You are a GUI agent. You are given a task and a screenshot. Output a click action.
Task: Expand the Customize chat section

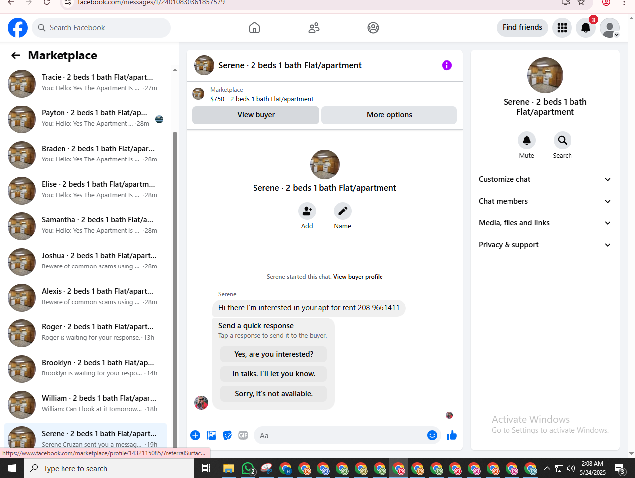click(545, 179)
